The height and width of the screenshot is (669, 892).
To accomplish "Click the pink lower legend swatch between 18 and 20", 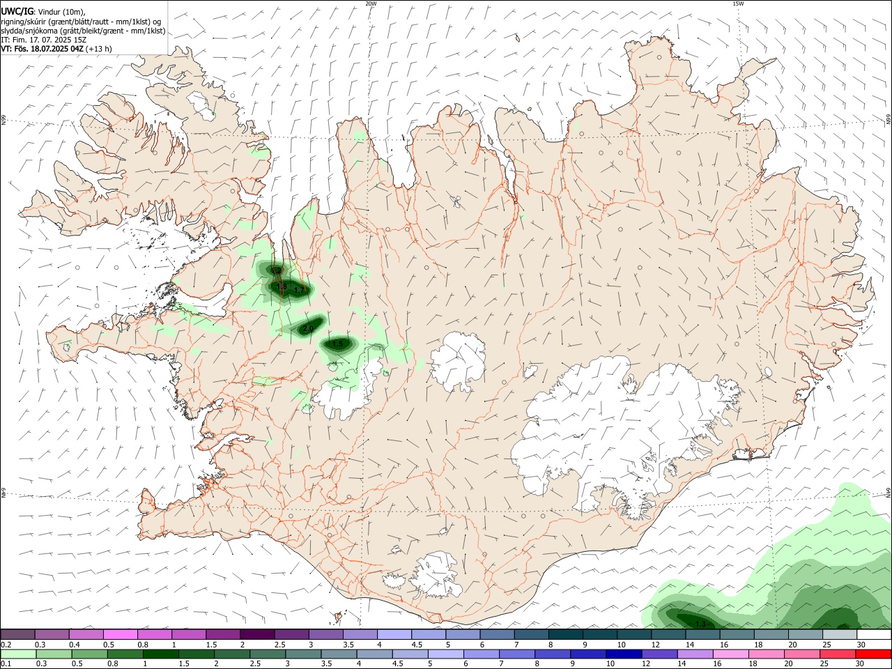I will (767, 654).
